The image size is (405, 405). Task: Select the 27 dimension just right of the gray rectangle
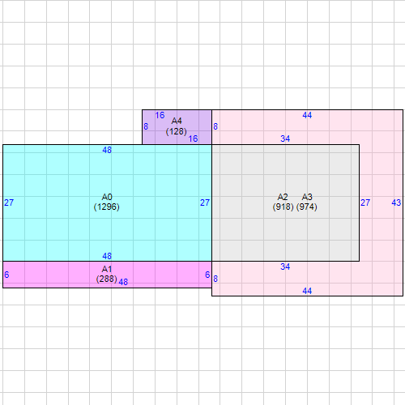(x=365, y=202)
